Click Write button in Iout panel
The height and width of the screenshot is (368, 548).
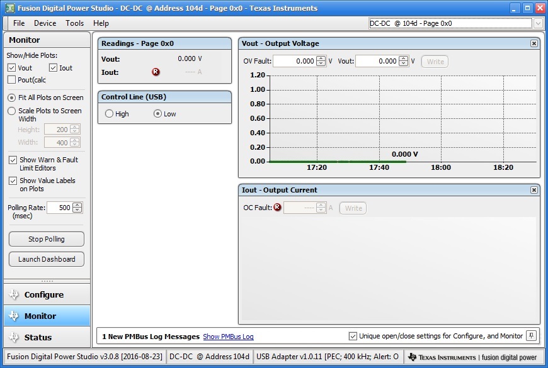[353, 208]
